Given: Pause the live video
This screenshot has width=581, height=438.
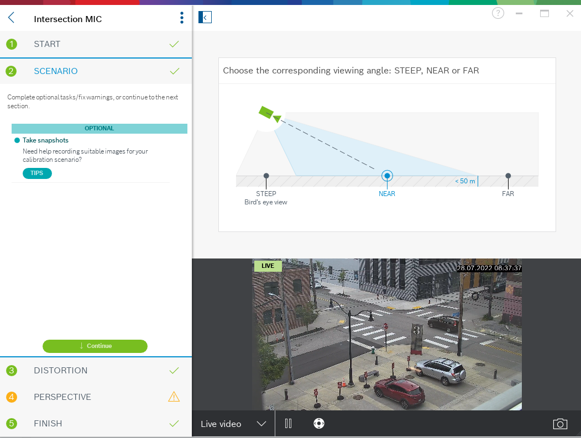Looking at the screenshot, I should coord(288,424).
